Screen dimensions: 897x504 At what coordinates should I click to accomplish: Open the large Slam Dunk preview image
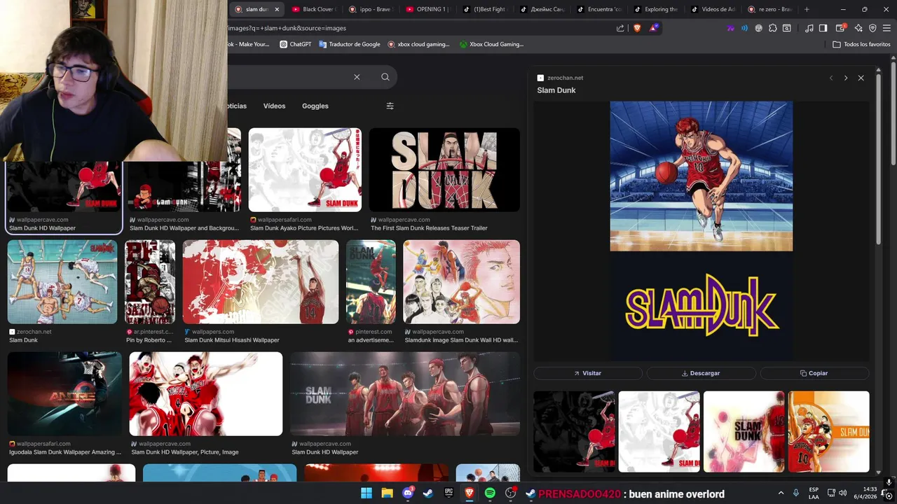pyautogui.click(x=701, y=231)
